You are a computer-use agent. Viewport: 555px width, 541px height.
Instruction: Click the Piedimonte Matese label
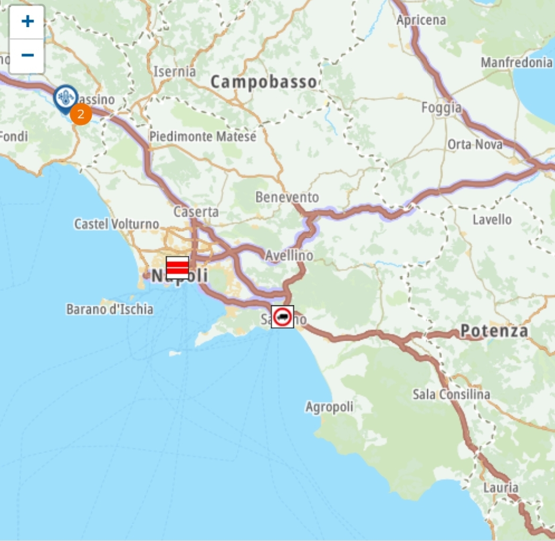tap(203, 137)
